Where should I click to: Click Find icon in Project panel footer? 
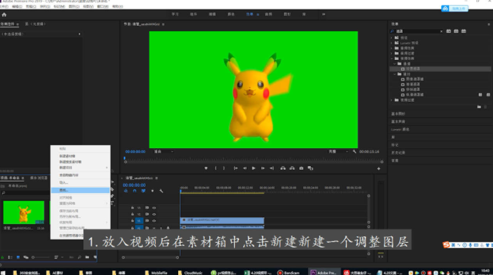pos(79,258)
